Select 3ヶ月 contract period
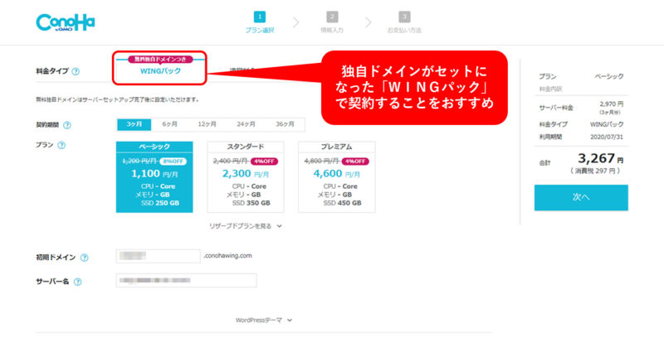Viewport: 664px width, 352px height. tap(134, 124)
